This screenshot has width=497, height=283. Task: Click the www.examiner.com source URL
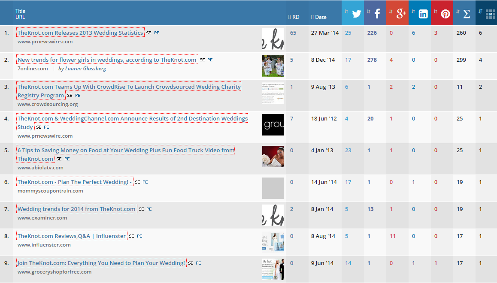click(x=42, y=218)
